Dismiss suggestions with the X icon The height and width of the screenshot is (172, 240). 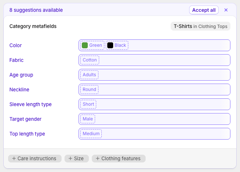click(x=226, y=10)
